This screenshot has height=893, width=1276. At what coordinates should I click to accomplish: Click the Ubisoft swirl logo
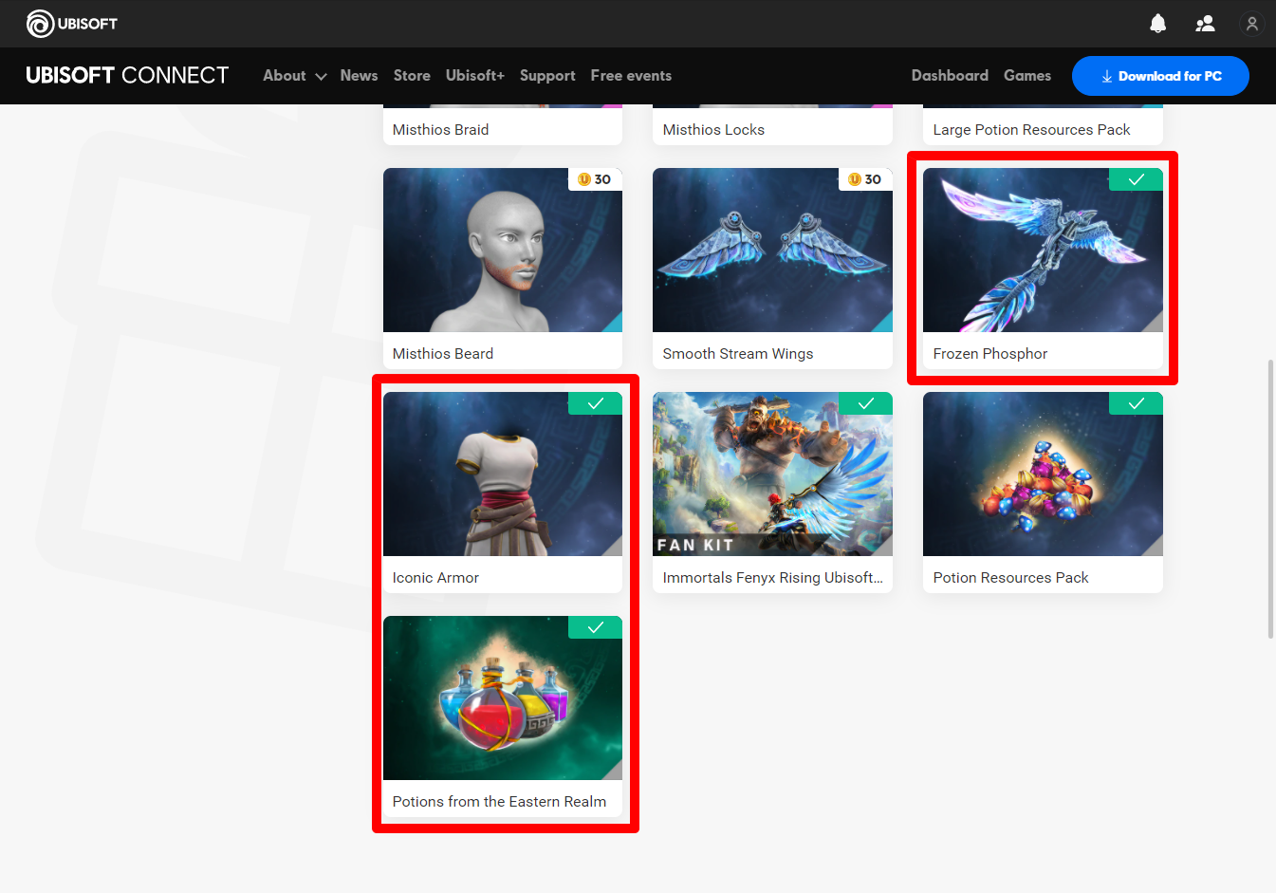(41, 24)
